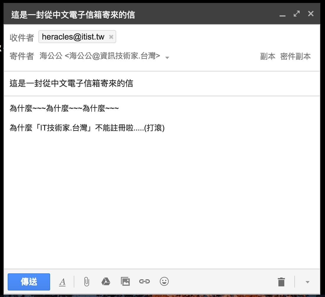Open text formatting options
The image size is (325, 297).
coord(63,282)
